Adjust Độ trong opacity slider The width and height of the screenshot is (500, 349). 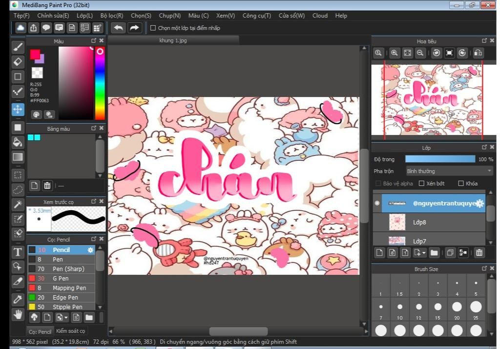[x=440, y=159]
